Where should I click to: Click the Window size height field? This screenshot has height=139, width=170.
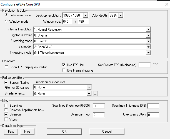83,22
